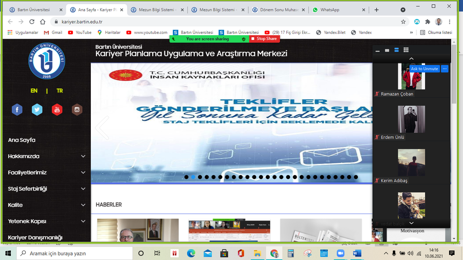Open Windows Start menu

[x=8, y=253]
